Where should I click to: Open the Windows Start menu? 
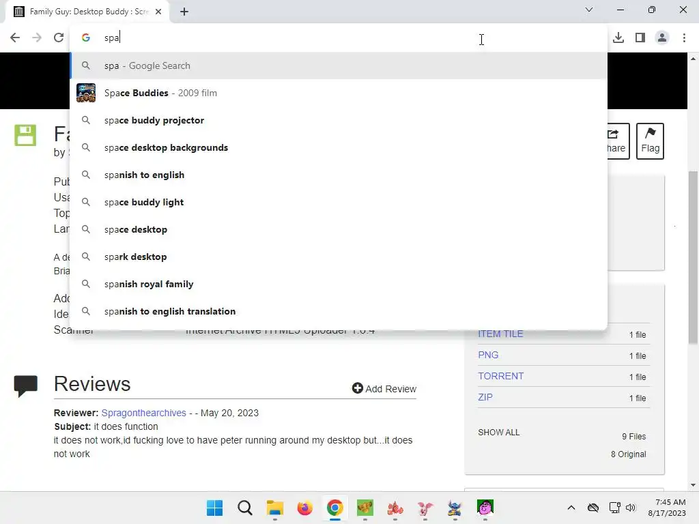(x=214, y=508)
